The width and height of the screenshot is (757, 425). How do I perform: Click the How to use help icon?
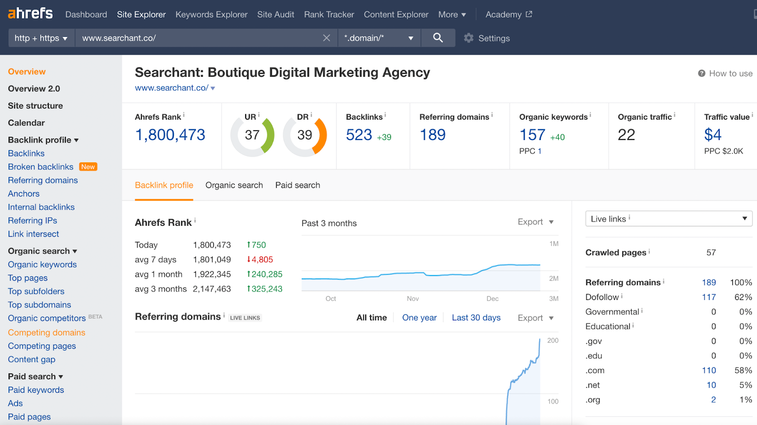coord(702,73)
